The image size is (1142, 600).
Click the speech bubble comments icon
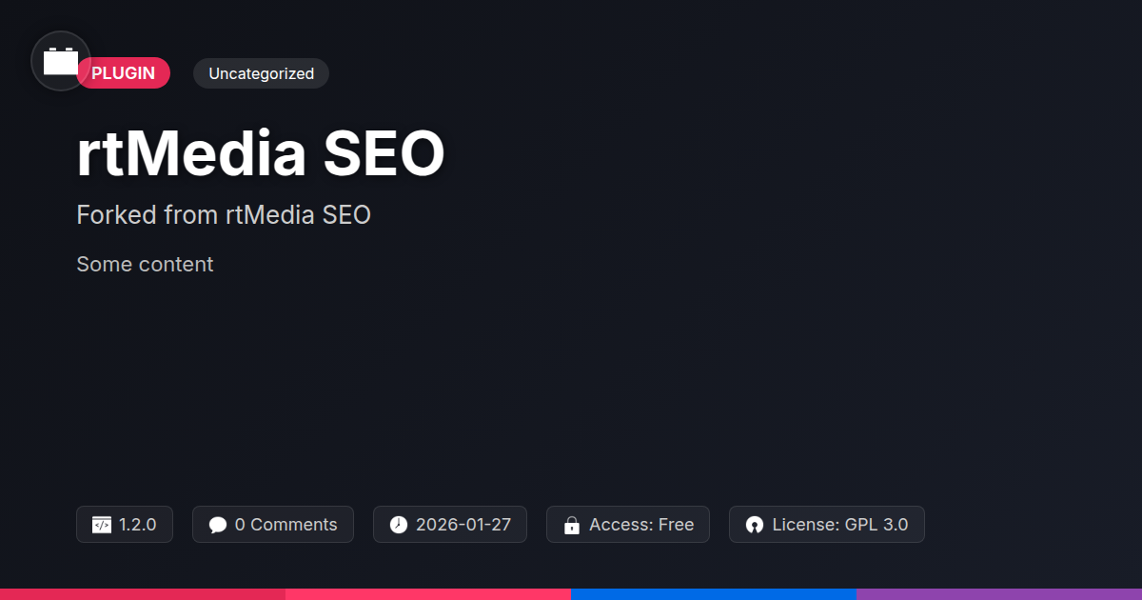218,525
